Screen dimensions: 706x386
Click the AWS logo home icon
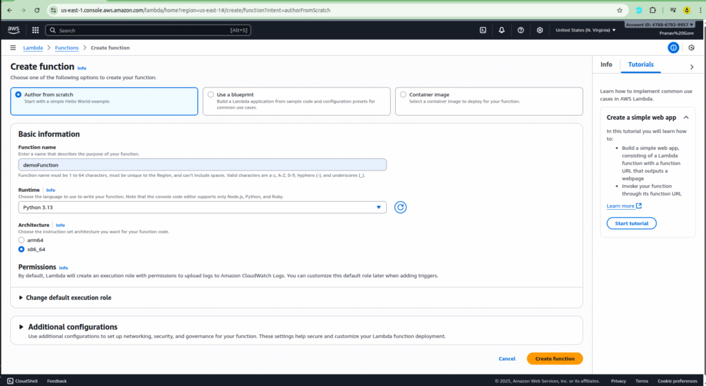[x=14, y=30]
